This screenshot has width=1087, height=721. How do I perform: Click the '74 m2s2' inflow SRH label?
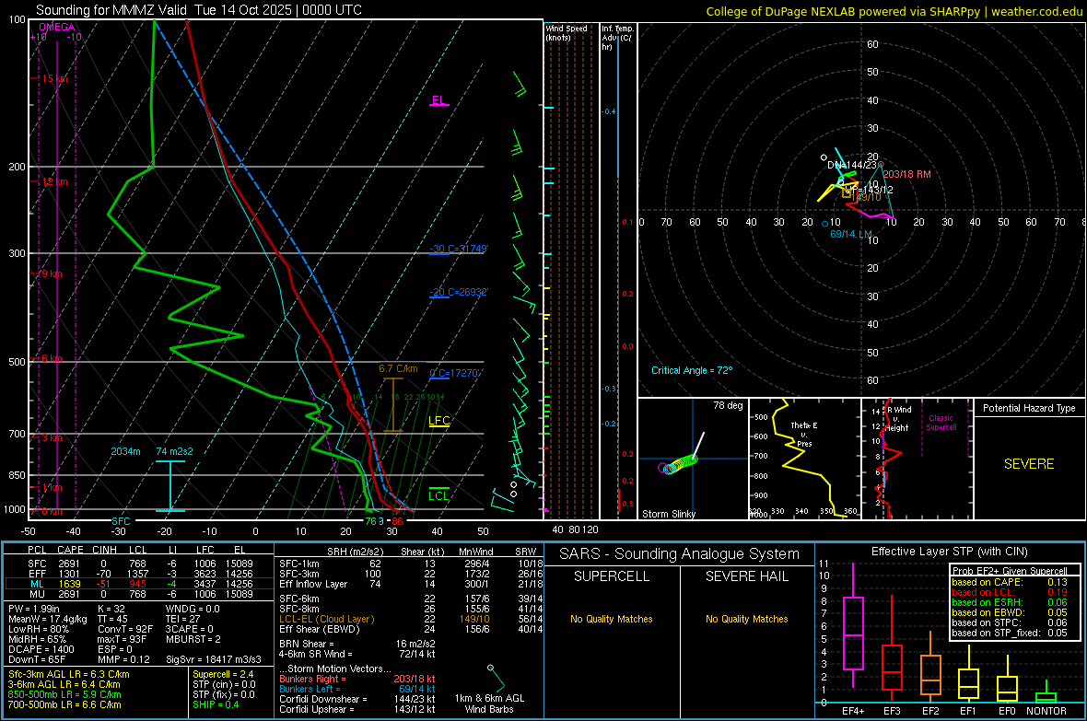coord(175,451)
